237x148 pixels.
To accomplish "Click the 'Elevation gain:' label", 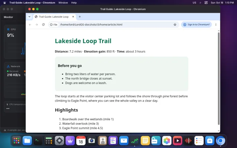I will pos(95,52).
